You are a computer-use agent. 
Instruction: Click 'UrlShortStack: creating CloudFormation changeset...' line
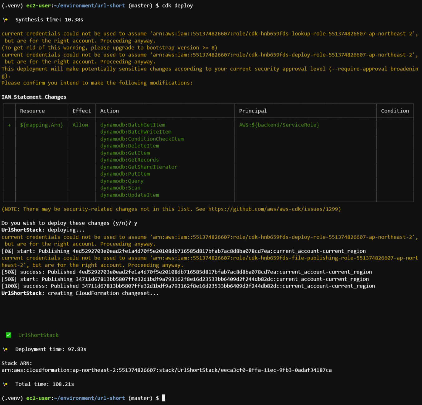pyautogui.click(x=80, y=293)
